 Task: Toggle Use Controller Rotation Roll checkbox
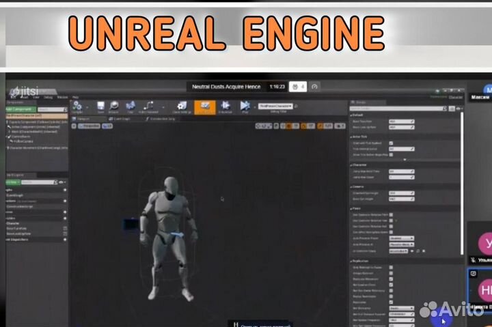pyautogui.click(x=391, y=227)
